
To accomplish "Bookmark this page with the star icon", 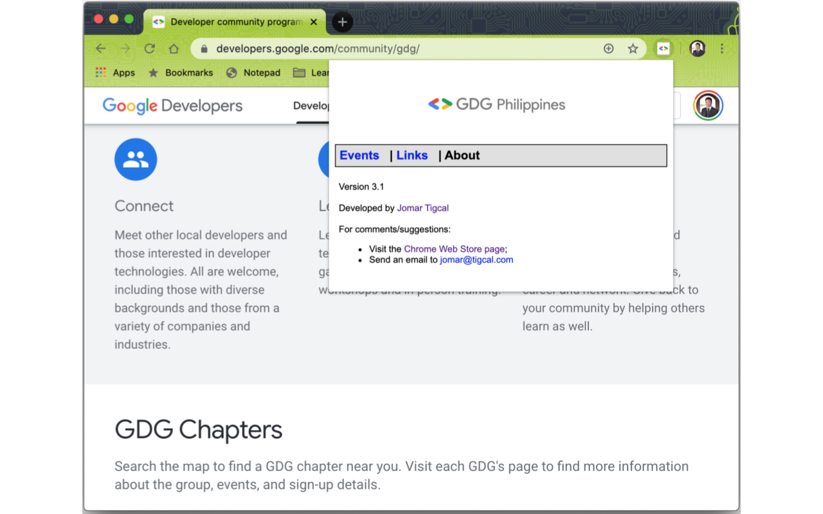I will pyautogui.click(x=633, y=49).
